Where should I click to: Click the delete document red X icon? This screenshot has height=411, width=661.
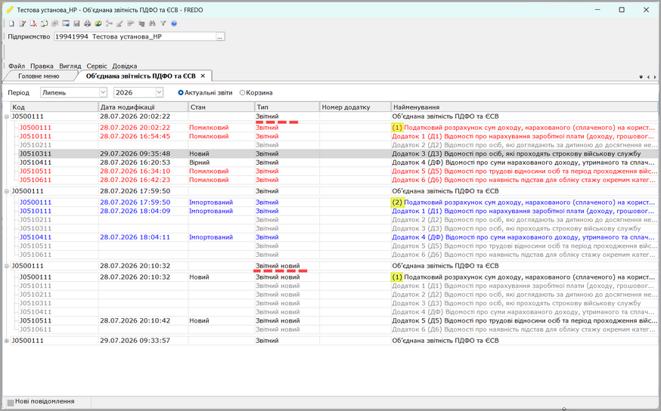[33, 23]
